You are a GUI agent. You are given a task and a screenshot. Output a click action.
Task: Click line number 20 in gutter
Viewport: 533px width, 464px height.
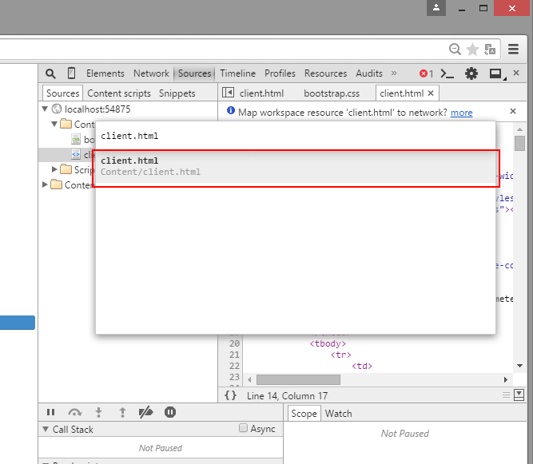(x=234, y=343)
